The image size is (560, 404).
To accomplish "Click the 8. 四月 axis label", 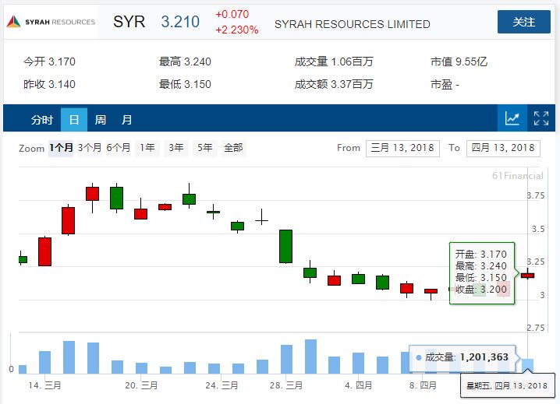I will (x=423, y=385).
